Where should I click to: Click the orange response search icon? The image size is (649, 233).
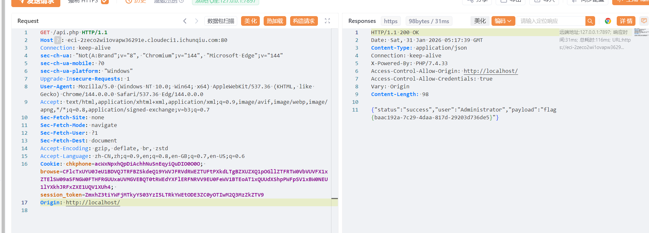point(590,21)
